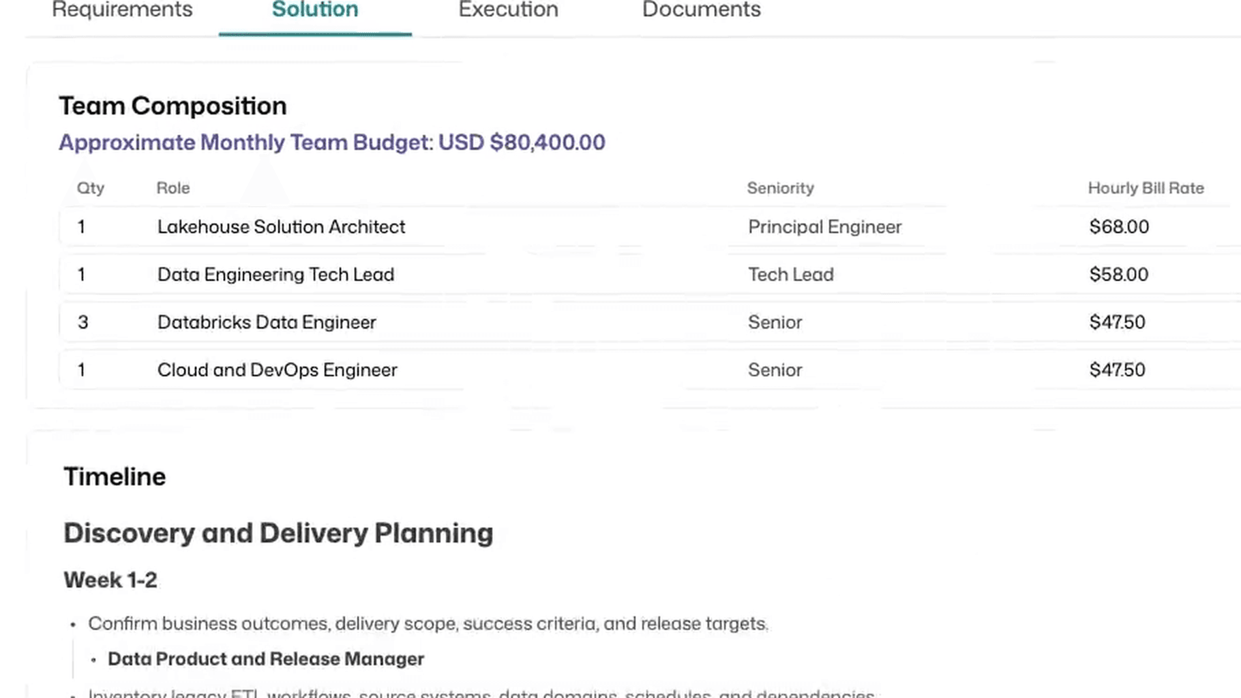Image resolution: width=1241 pixels, height=698 pixels.
Task: Click the Principal Engineer seniority cell
Action: click(824, 227)
